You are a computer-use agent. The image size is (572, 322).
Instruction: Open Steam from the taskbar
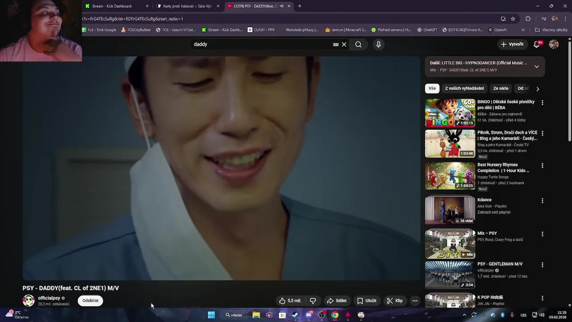(x=295, y=315)
